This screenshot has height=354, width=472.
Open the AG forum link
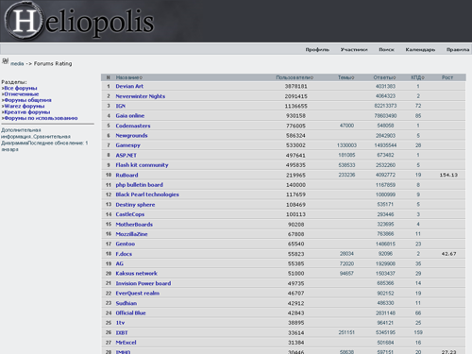point(120,264)
